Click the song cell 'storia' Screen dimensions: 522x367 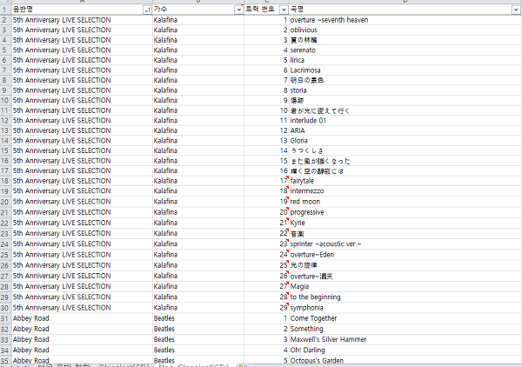[x=405, y=90]
